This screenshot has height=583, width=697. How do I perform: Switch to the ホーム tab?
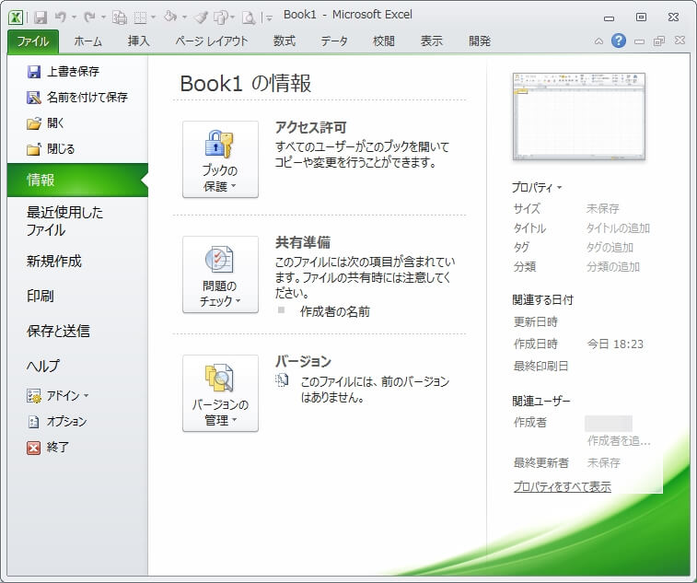(x=88, y=41)
